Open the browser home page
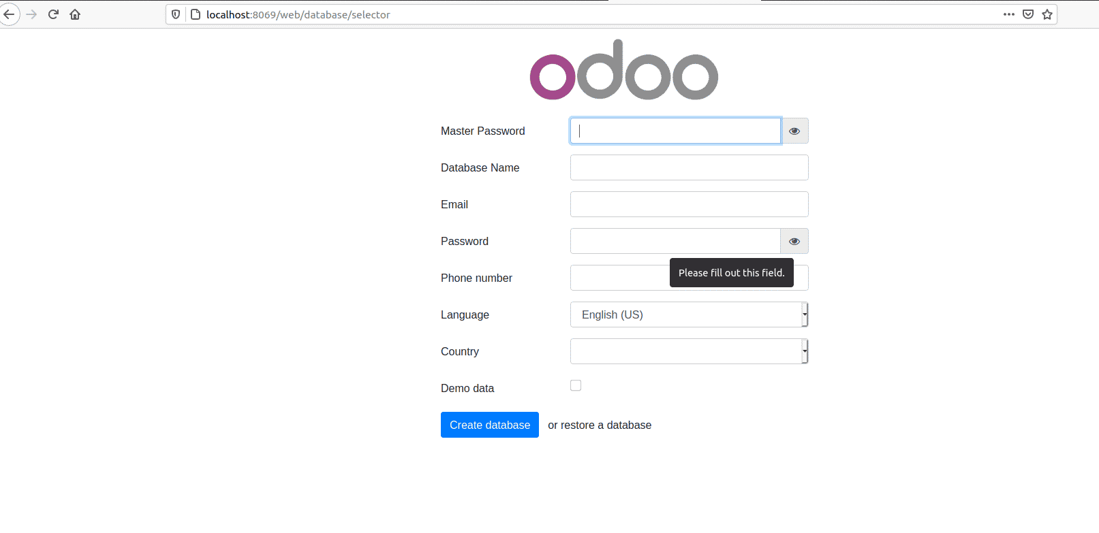1099x533 pixels. point(75,14)
